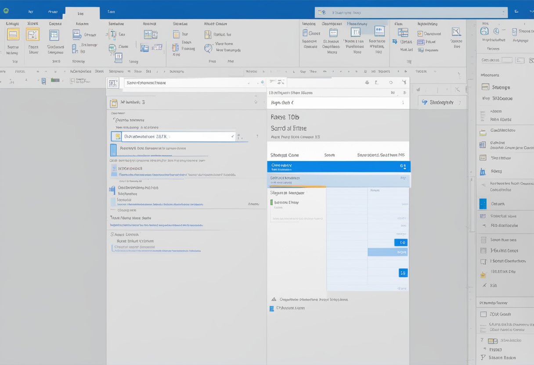
Task: Expand the dropdown beside the search field
Action: click(x=504, y=12)
